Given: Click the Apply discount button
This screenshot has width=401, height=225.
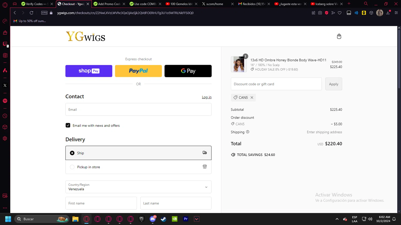Looking at the screenshot, I should (x=334, y=84).
